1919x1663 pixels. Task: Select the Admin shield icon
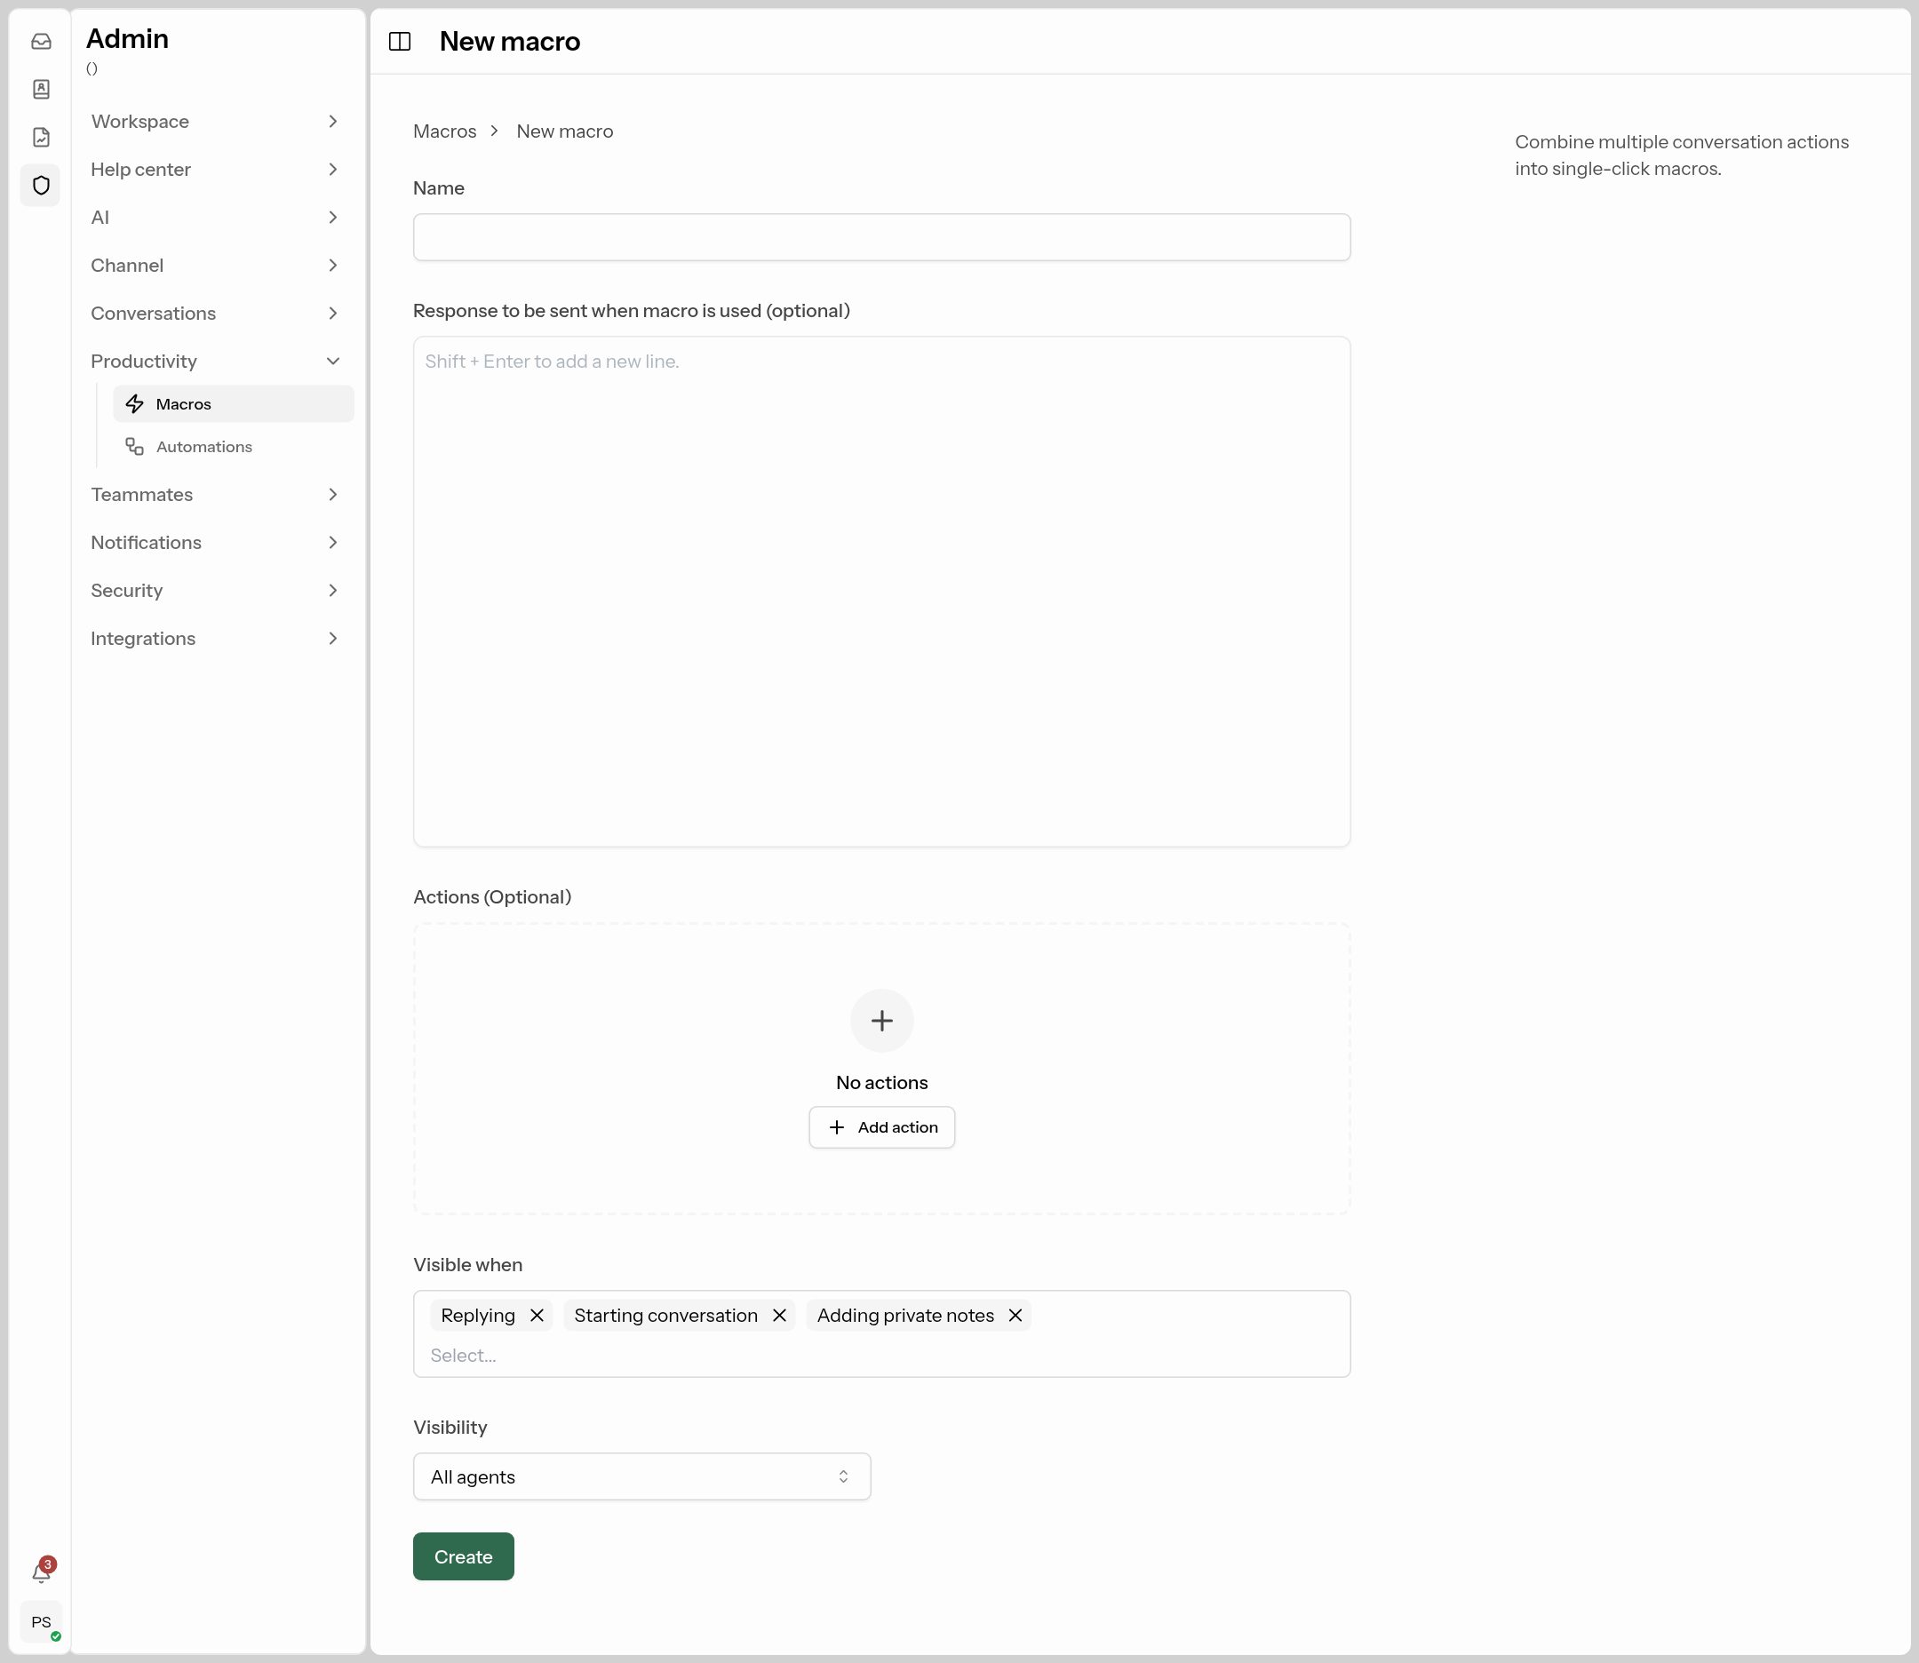(x=41, y=185)
